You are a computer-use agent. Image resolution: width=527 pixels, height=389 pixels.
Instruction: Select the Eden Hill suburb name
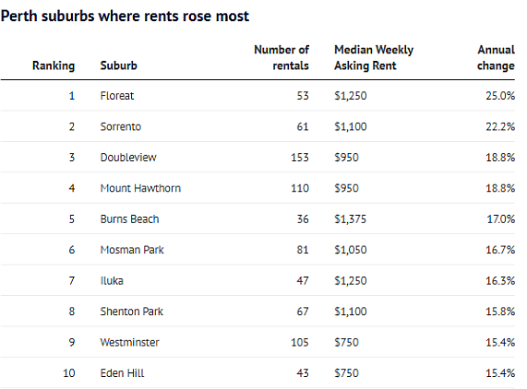pos(122,373)
